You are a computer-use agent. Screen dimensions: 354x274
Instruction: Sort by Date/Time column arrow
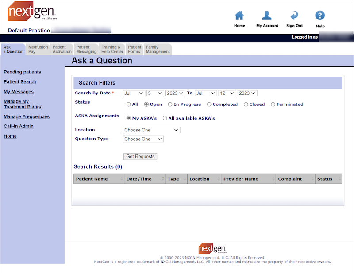(x=163, y=179)
